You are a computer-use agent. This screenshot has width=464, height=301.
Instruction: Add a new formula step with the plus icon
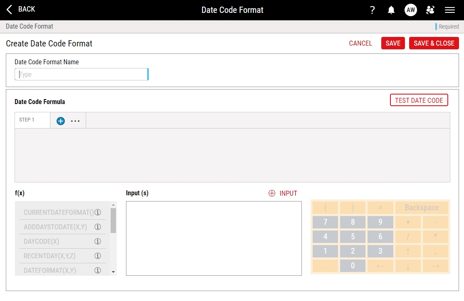coord(60,121)
